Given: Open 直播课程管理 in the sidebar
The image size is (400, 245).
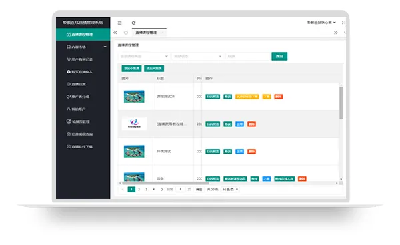Looking at the screenshot, I should coord(83,35).
